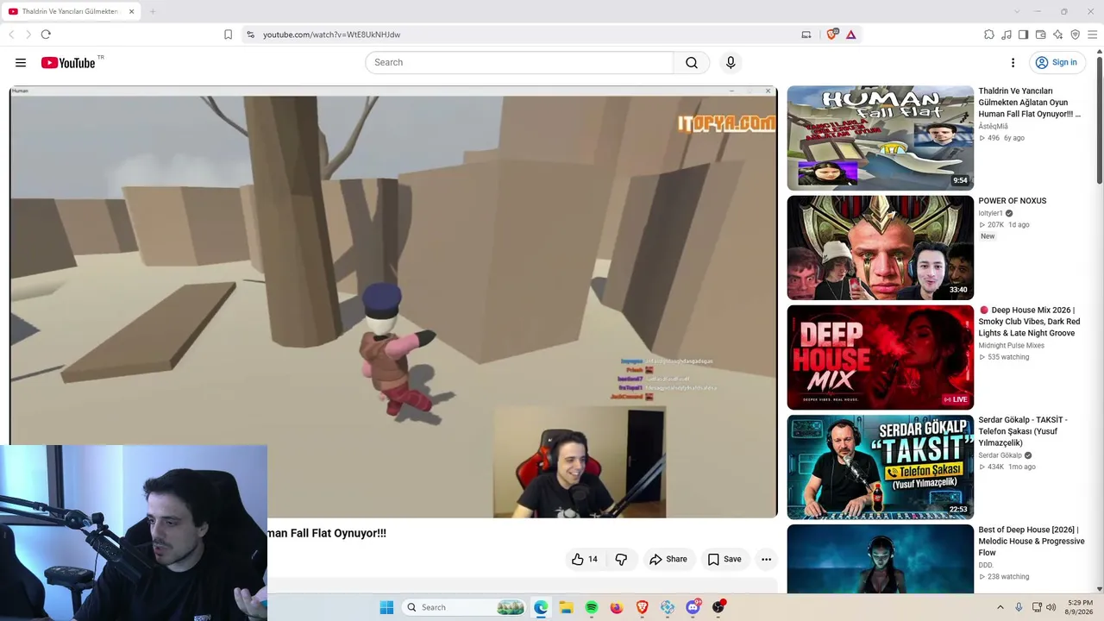Close the Thaldrin Ve Yancıları tab

pos(132,11)
